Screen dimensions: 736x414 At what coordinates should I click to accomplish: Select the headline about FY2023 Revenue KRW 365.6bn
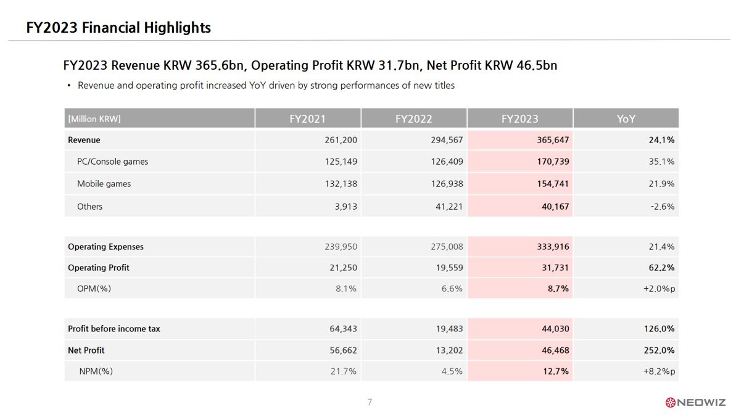click(x=310, y=65)
